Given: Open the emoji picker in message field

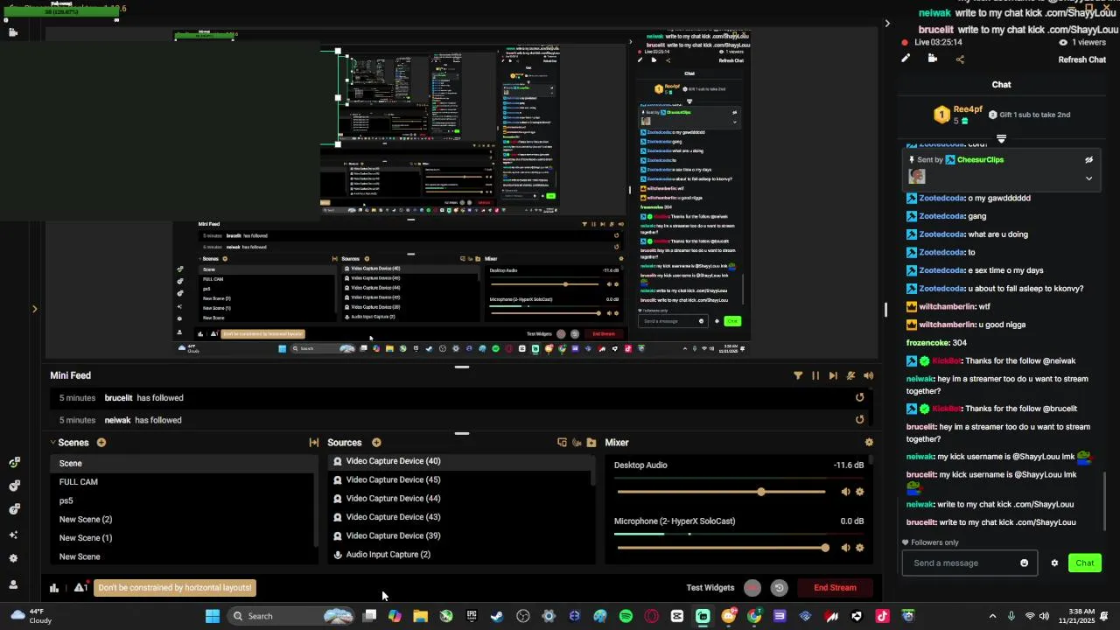Looking at the screenshot, I should click(1025, 563).
